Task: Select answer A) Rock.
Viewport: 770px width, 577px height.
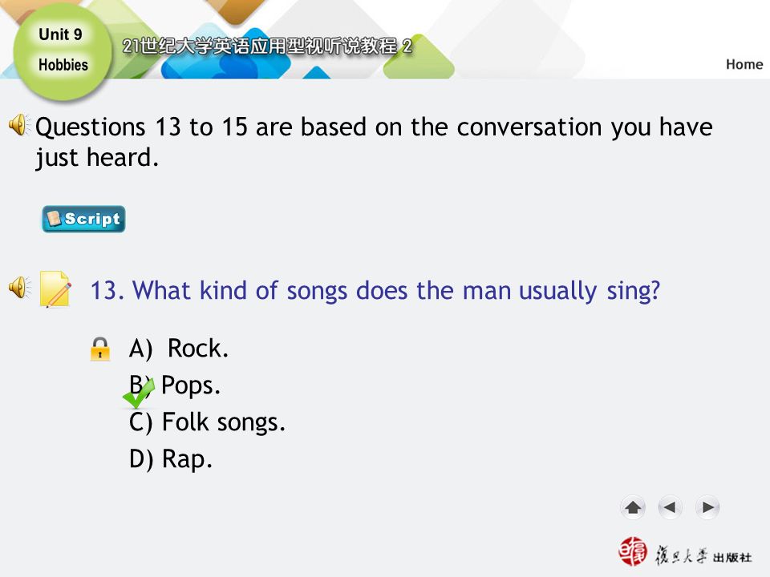Action: point(179,349)
